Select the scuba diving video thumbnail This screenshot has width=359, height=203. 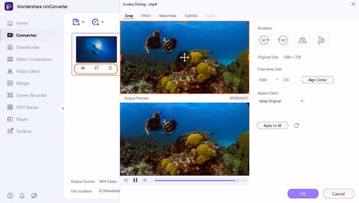pos(96,49)
